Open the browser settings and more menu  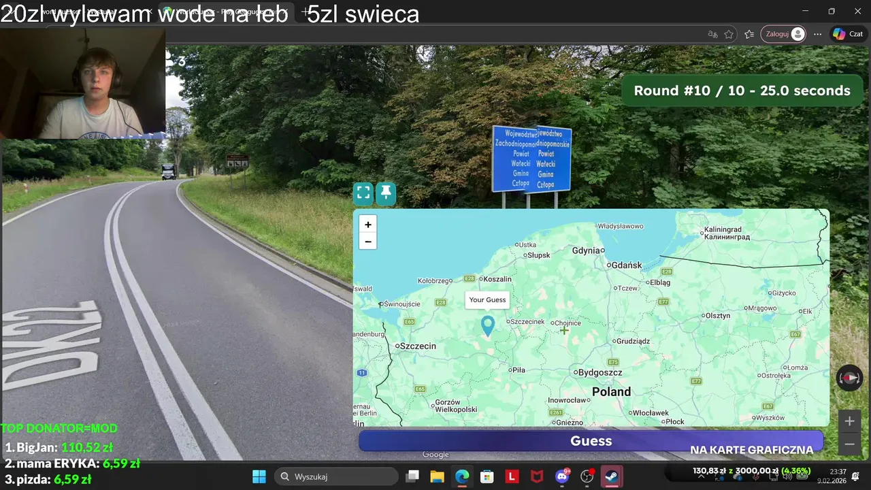tap(818, 34)
